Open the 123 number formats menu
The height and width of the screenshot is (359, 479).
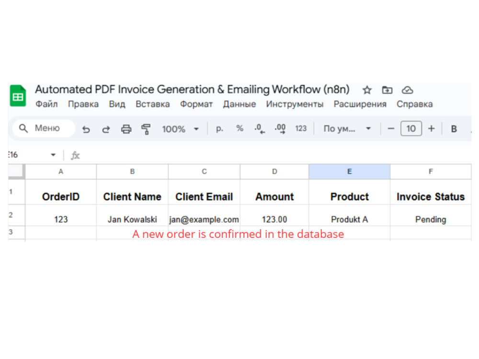[x=301, y=128]
